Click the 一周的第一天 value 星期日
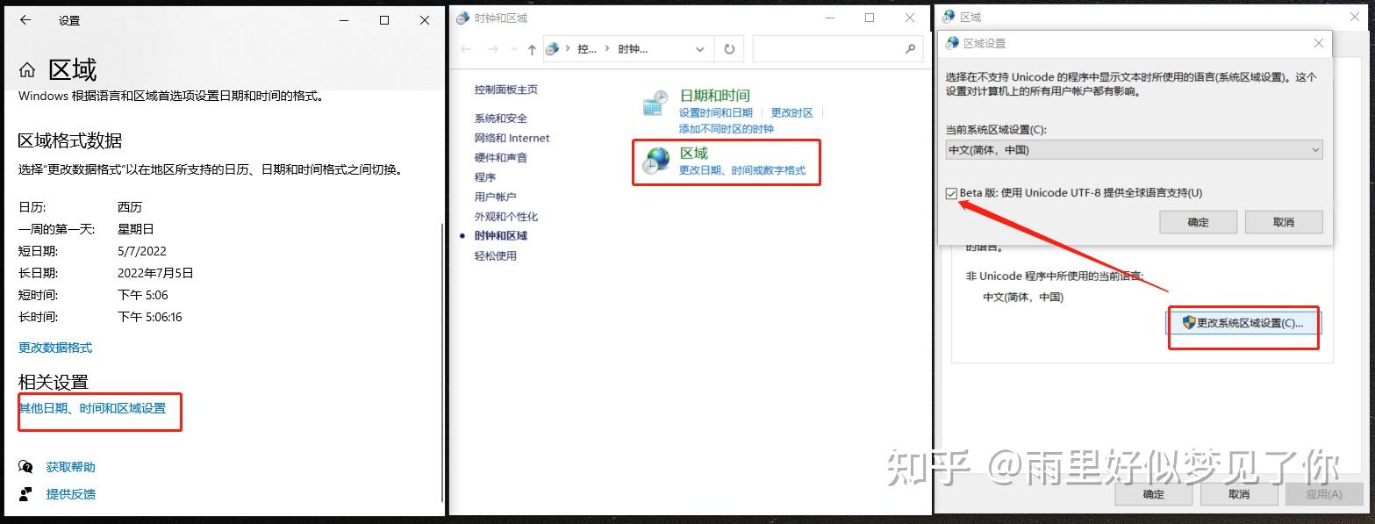This screenshot has width=1375, height=524. [136, 229]
